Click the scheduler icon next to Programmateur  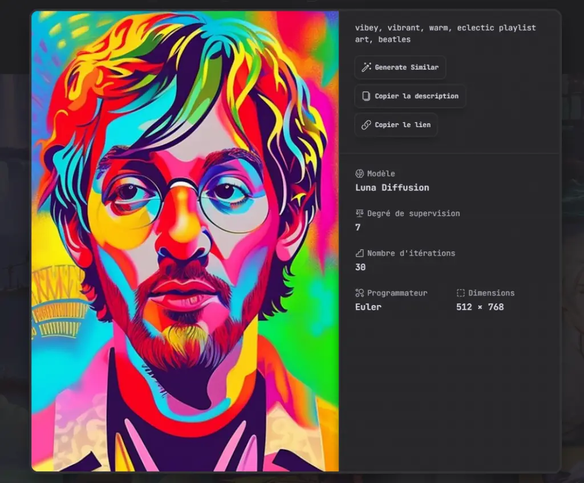(359, 293)
